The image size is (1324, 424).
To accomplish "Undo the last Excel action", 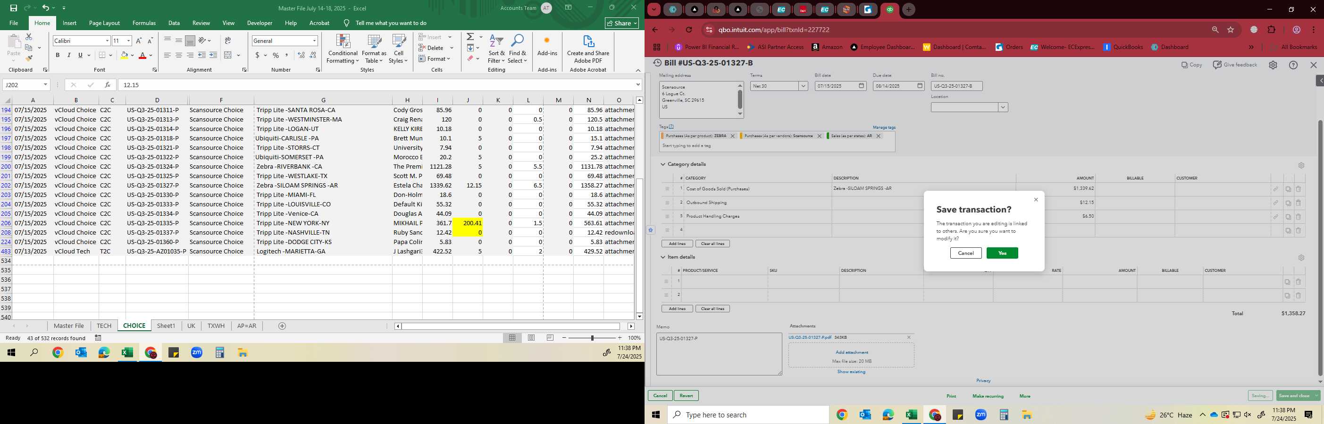I will point(46,8).
